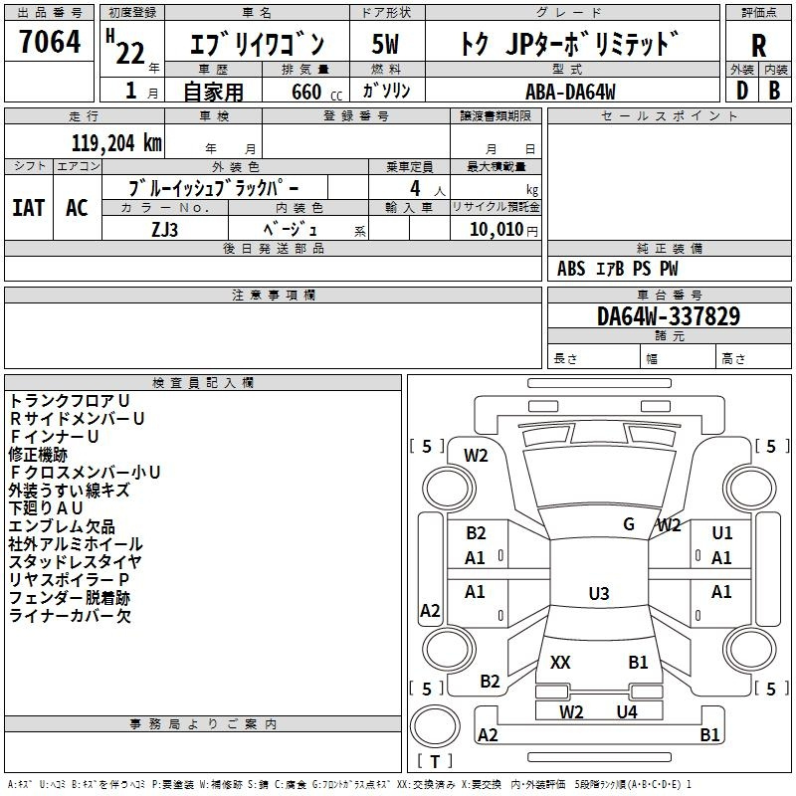Select model type ABA-DA64W
Screen dimensions: 796x796
point(571,91)
